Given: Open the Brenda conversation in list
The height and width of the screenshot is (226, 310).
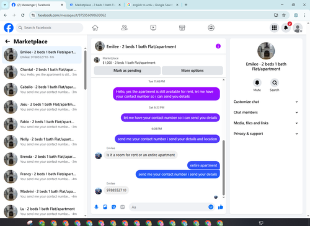Looking at the screenshot, I should pyautogui.click(x=42, y=159).
